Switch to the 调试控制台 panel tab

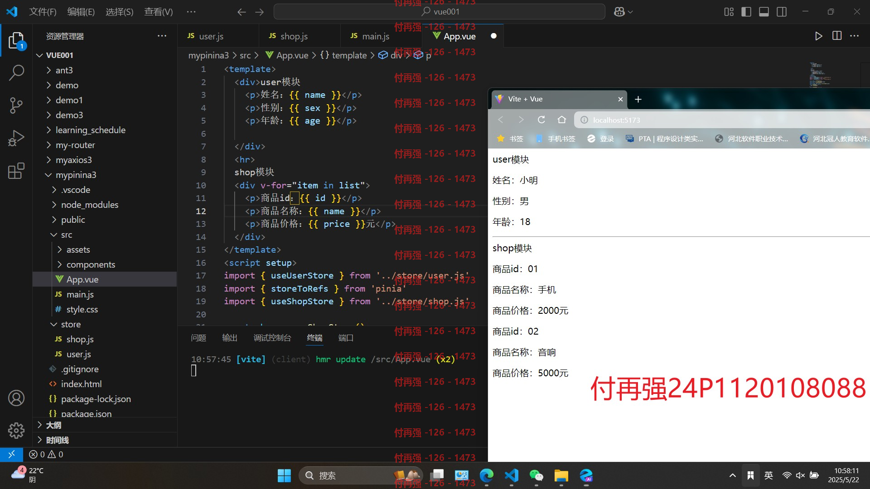pos(272,338)
